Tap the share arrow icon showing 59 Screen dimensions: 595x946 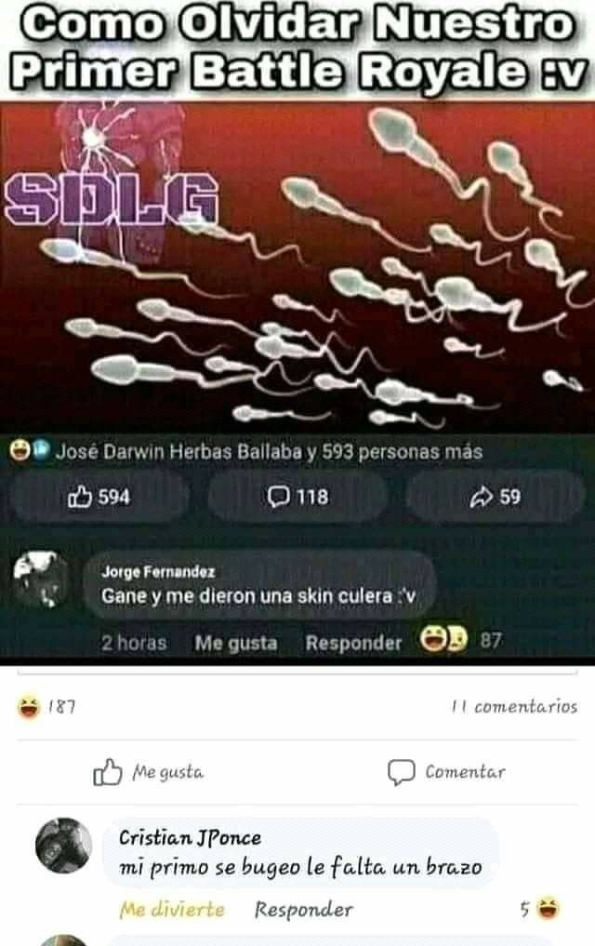point(481,497)
